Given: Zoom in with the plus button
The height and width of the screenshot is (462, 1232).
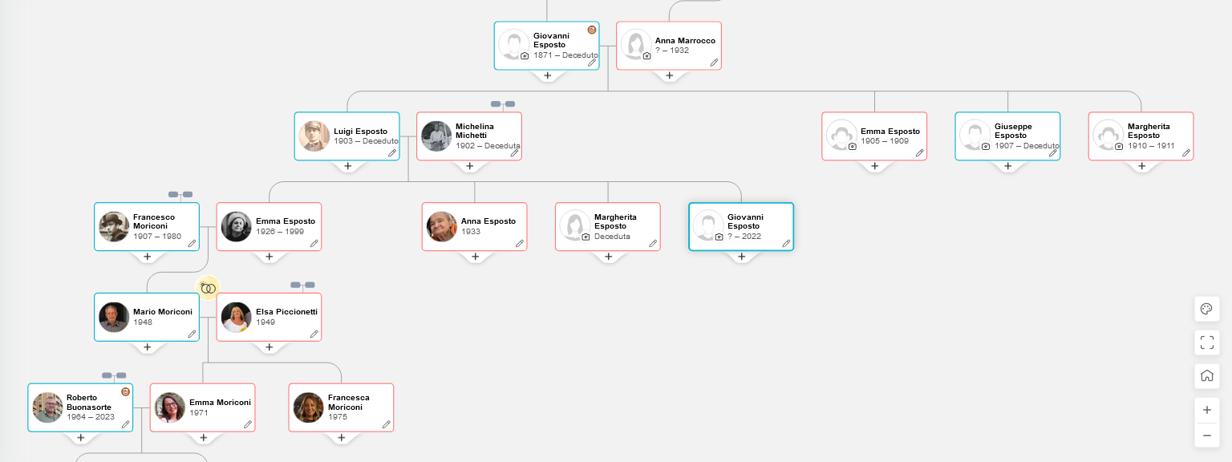Looking at the screenshot, I should point(1206,410).
